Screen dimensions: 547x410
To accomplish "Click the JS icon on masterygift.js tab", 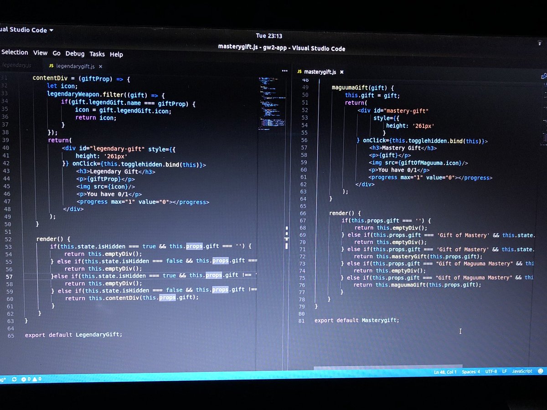I will 300,72.
